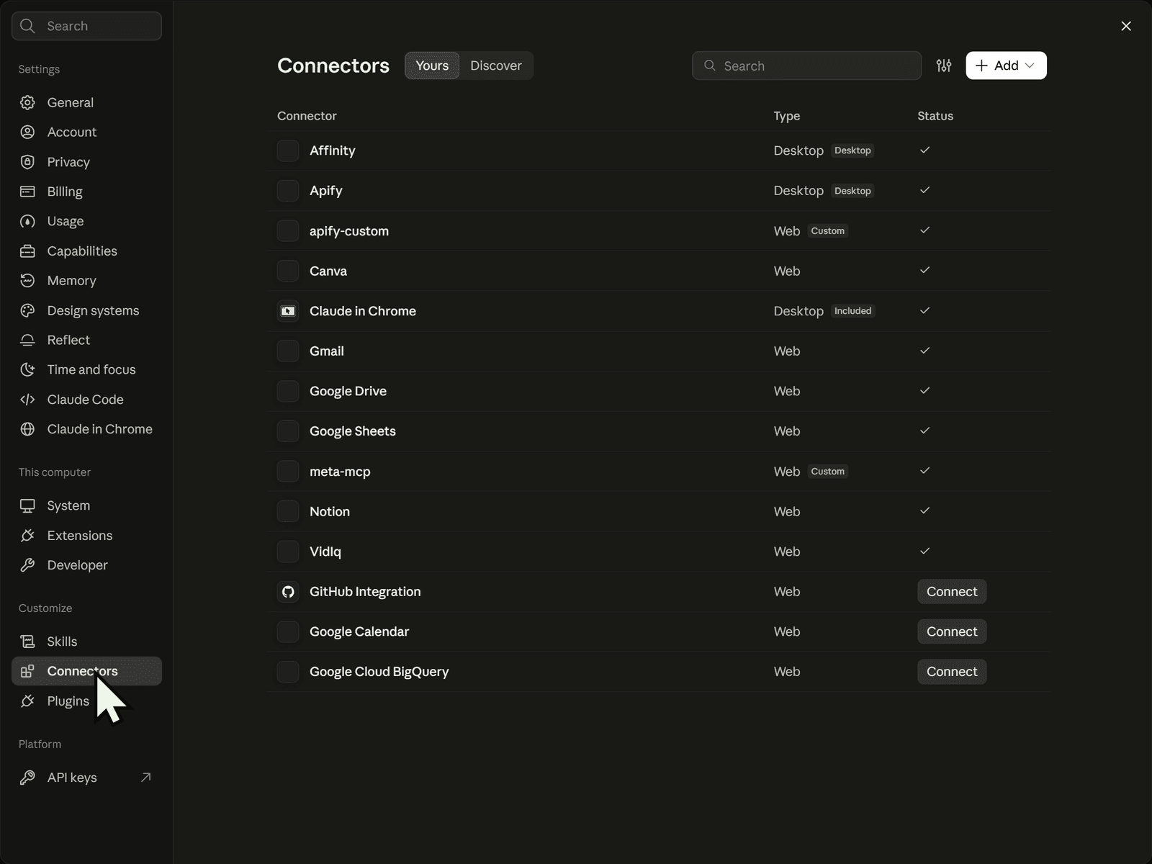Click the Time and focus moon icon
Viewport: 1152px width, 864px height.
click(27, 369)
